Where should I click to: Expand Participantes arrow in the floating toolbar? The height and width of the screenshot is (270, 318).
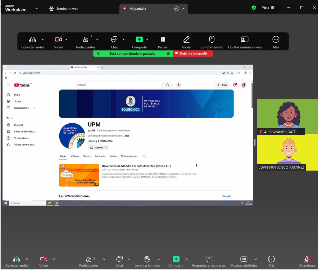[x=97, y=39]
